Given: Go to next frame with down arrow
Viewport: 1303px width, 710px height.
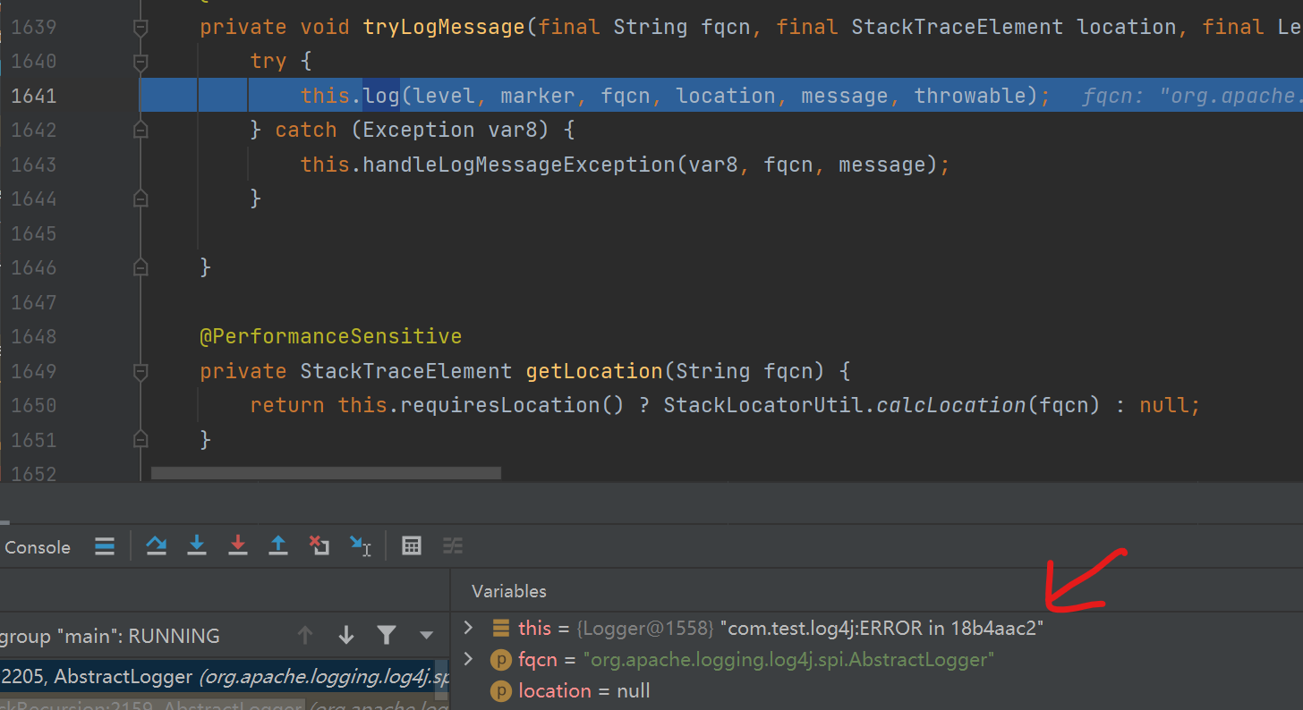Looking at the screenshot, I should pyautogui.click(x=346, y=636).
